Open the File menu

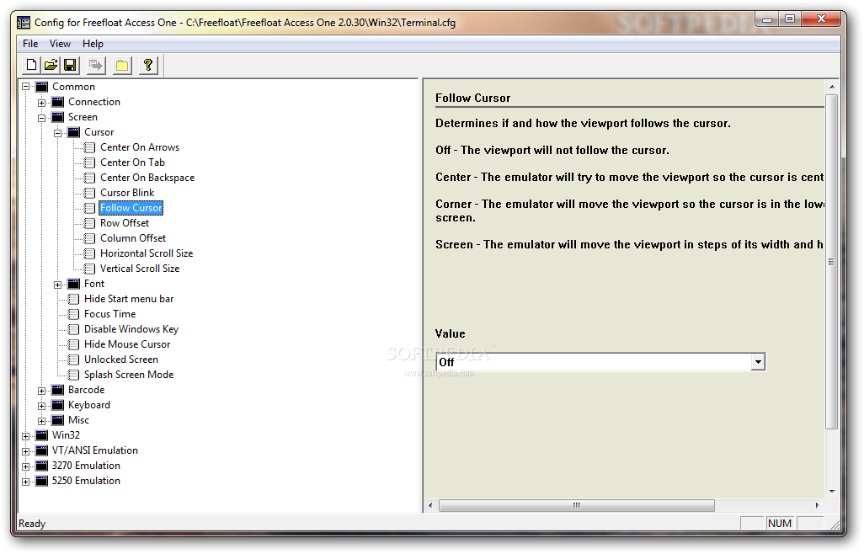[x=30, y=44]
